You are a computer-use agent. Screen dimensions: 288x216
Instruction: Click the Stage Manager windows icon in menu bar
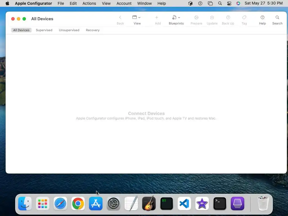[210, 3]
